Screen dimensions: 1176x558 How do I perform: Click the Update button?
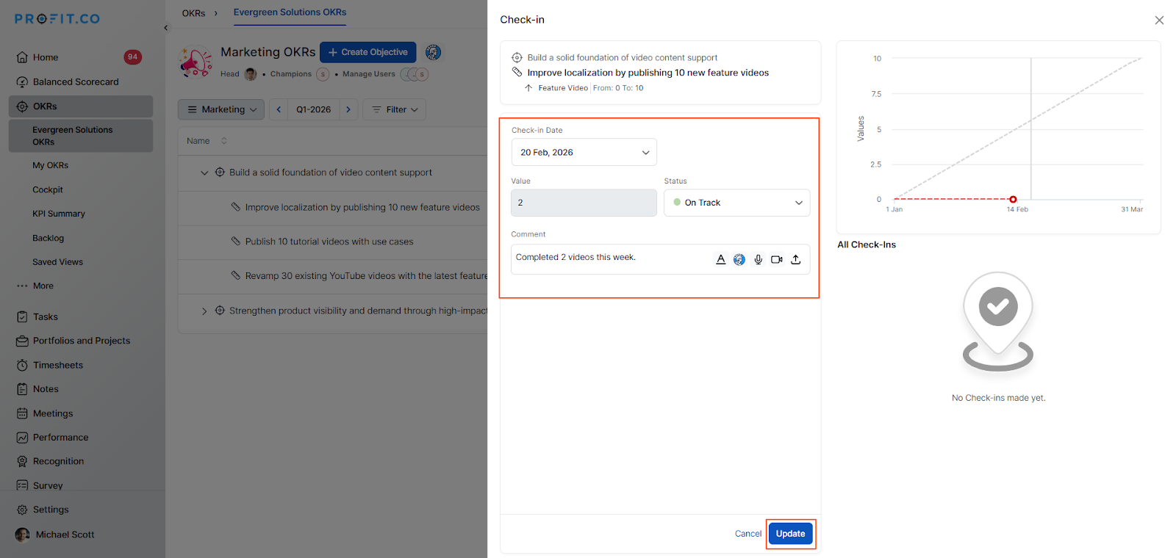790,534
